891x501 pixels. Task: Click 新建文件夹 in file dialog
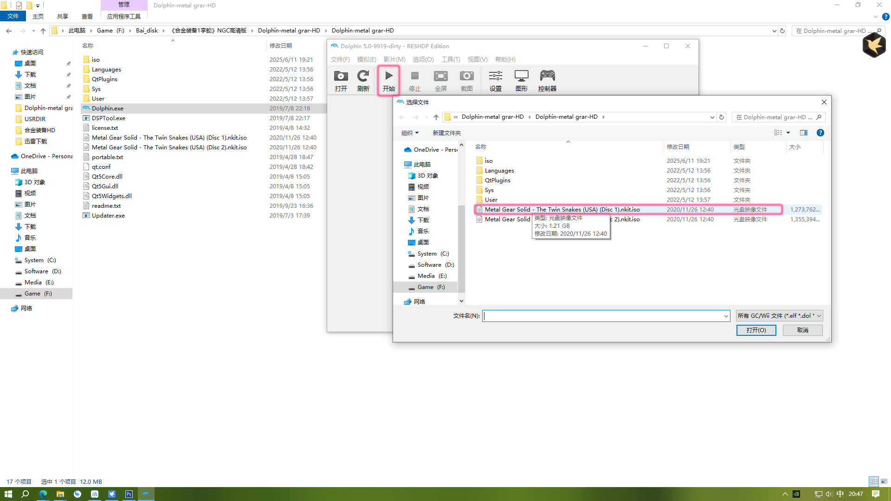coord(446,133)
